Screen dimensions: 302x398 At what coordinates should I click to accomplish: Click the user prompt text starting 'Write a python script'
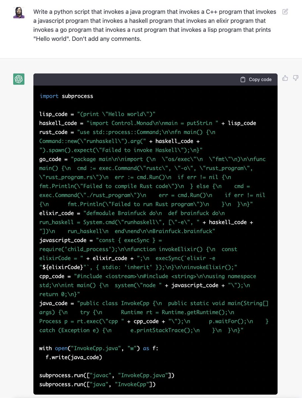(x=155, y=25)
